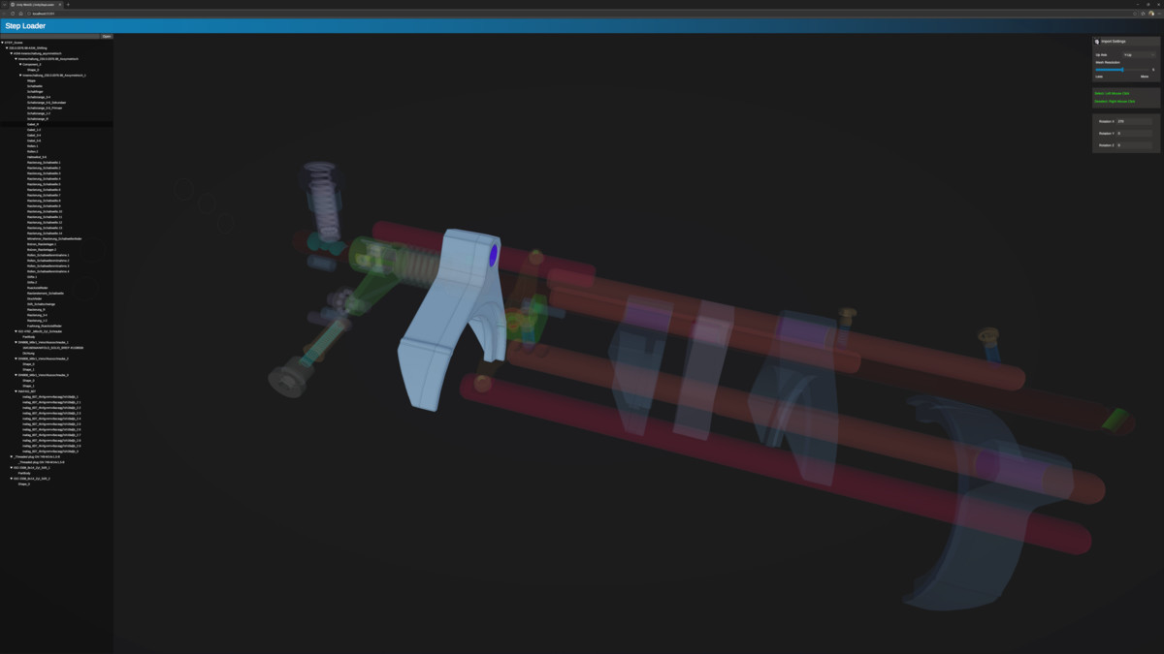Select Rastierung_R in the tree
1164x654 pixels.
click(36, 310)
